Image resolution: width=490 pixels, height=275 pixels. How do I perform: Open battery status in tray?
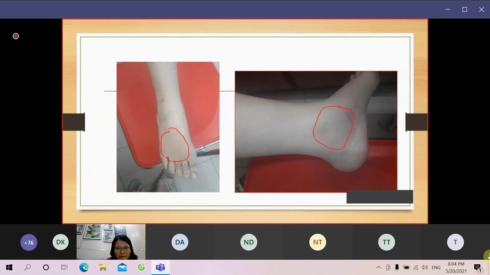pos(406,267)
